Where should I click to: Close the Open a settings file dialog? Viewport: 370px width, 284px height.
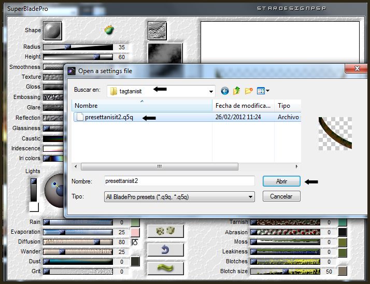(x=357, y=68)
